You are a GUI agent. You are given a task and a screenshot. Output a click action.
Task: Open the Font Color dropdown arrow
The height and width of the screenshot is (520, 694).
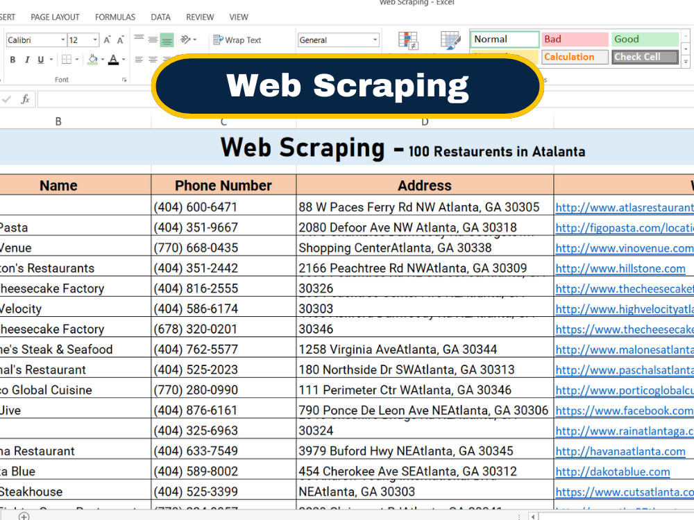click(124, 59)
